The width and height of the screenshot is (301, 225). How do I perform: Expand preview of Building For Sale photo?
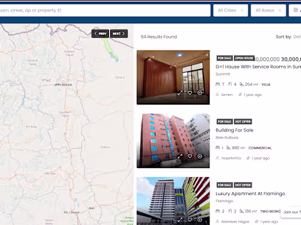click(x=180, y=156)
